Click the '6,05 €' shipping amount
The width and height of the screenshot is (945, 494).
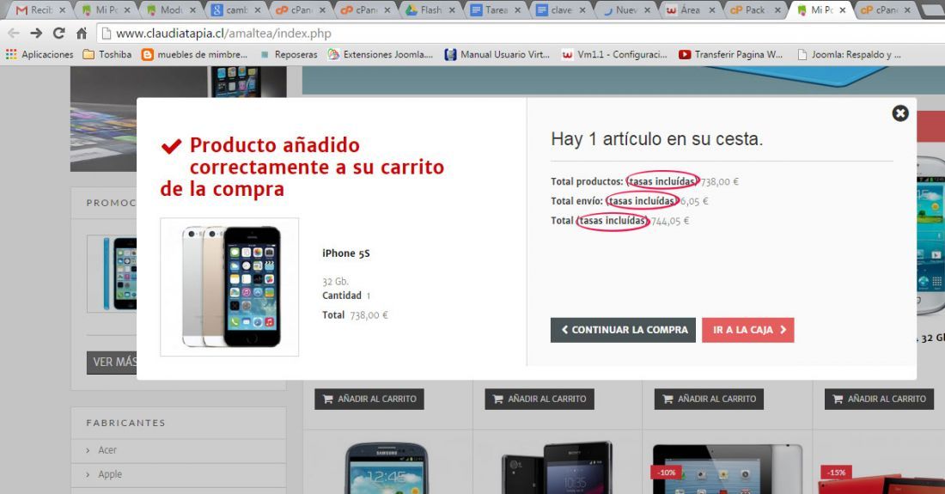(x=694, y=201)
